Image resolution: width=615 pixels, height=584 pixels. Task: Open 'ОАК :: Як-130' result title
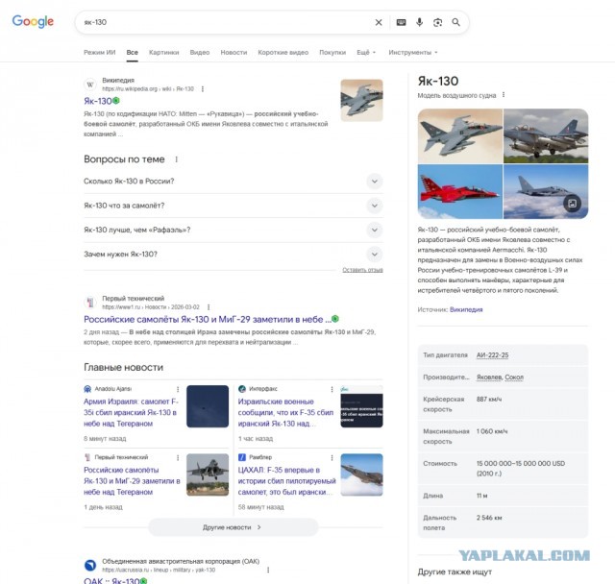tap(111, 580)
